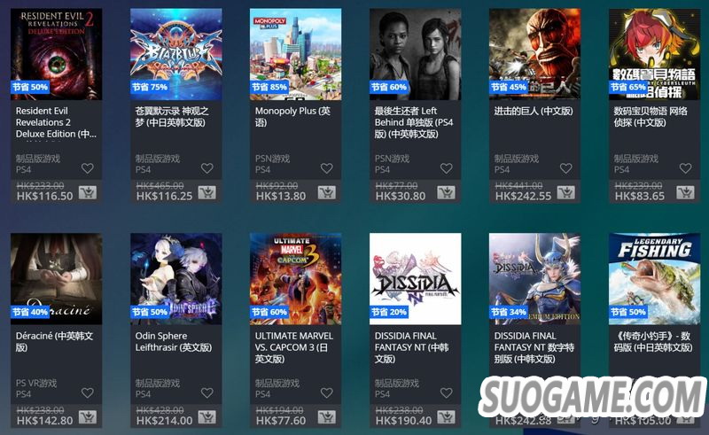
Task: Add Odin Sphere Leifthrasir to cart
Action: point(207,417)
